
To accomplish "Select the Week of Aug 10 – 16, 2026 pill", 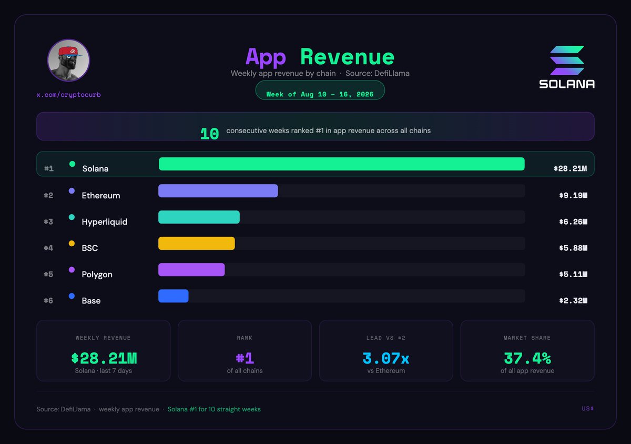I will (x=320, y=90).
